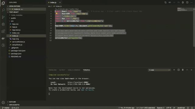Screen dimensions: 195x109
Task: Change encoding via UTF-8 status item
Action: (x=168, y=108)
